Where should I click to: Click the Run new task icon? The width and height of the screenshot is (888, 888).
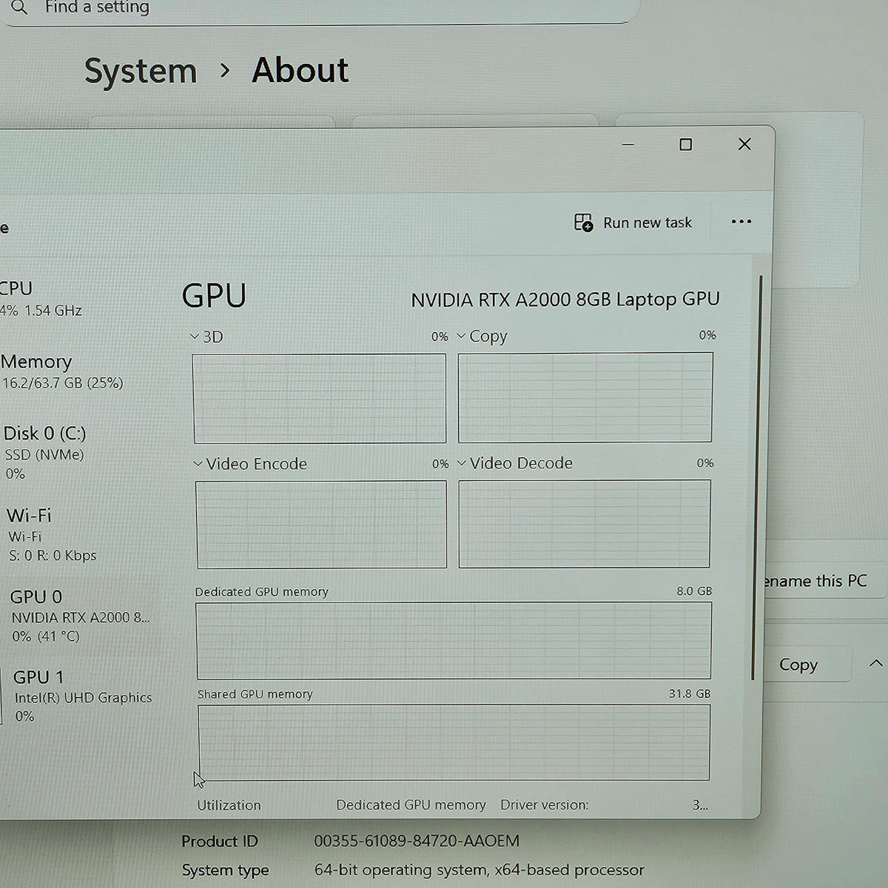pyautogui.click(x=583, y=223)
